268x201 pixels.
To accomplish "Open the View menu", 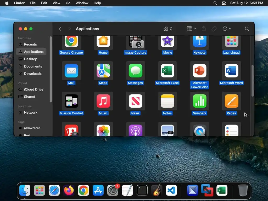I will [57, 3].
